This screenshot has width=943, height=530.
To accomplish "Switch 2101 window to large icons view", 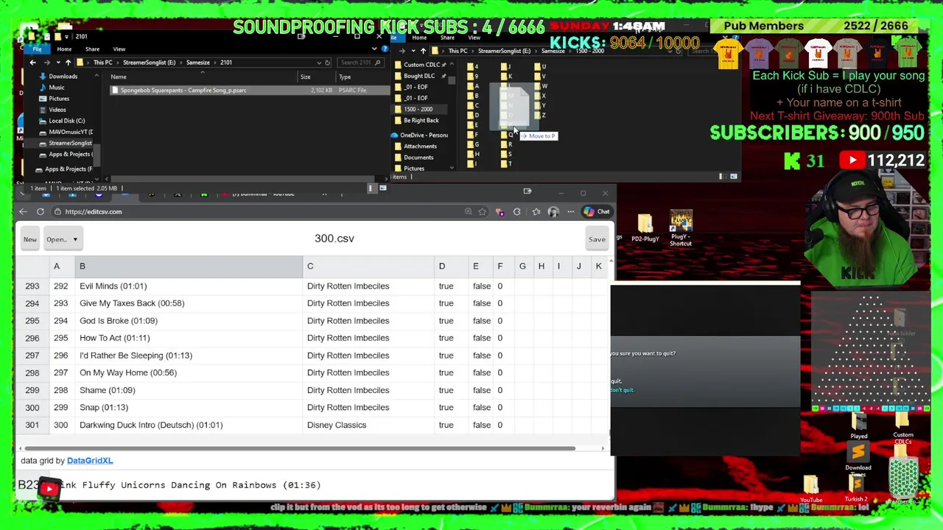I will [382, 188].
